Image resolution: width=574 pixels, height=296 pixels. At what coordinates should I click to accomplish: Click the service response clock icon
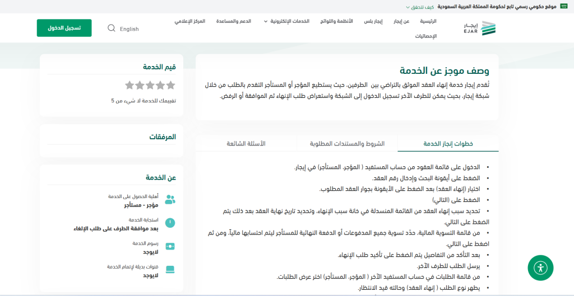click(170, 223)
